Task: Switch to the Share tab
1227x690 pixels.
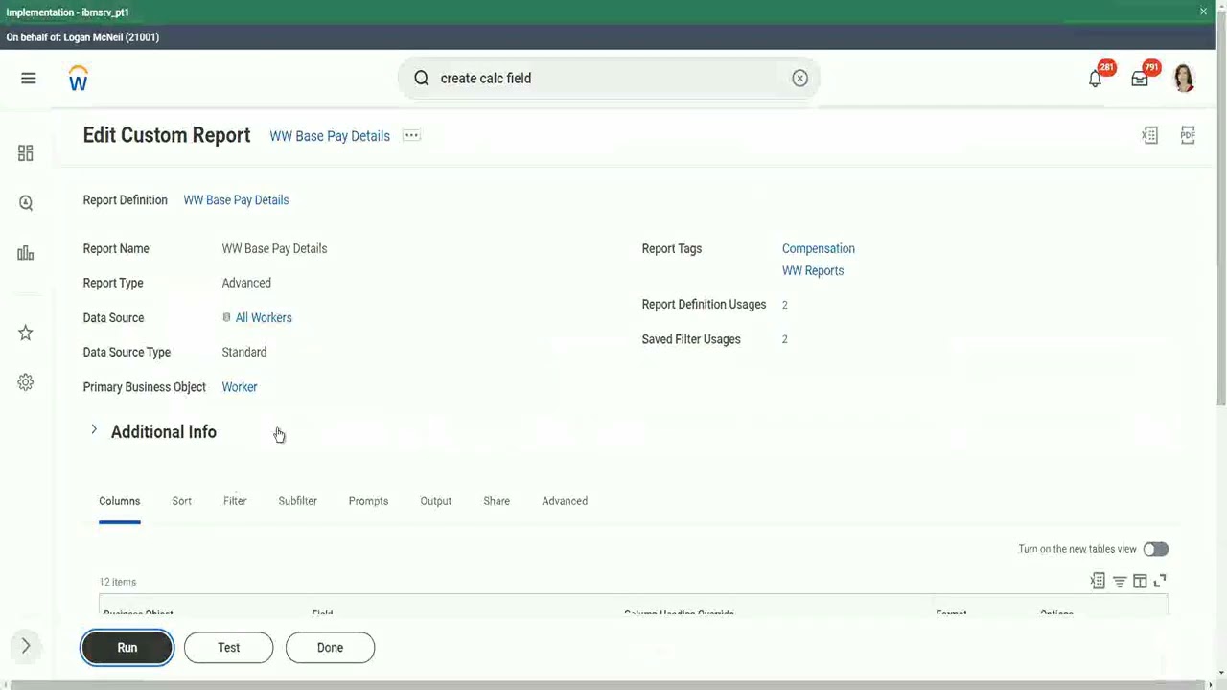Action: coord(497,501)
